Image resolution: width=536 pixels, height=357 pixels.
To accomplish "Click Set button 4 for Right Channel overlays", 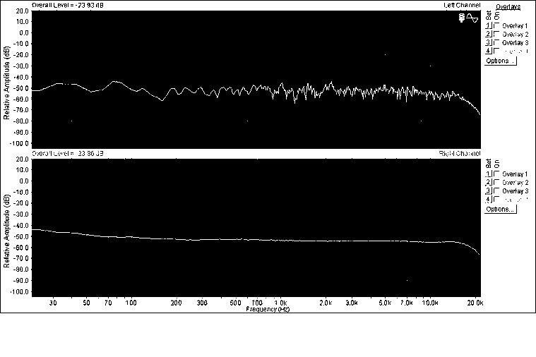I will [489, 200].
